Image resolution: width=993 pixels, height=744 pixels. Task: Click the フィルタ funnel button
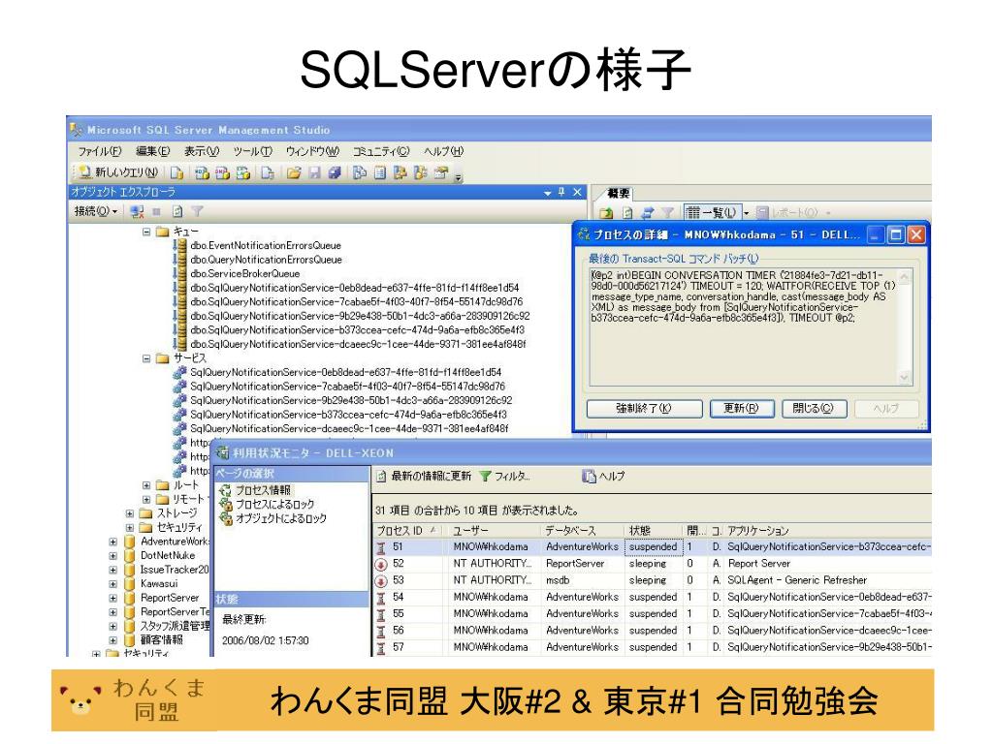pyautogui.click(x=504, y=476)
